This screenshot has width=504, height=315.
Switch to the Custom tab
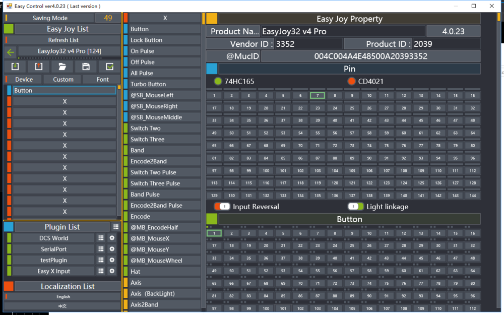tap(63, 80)
